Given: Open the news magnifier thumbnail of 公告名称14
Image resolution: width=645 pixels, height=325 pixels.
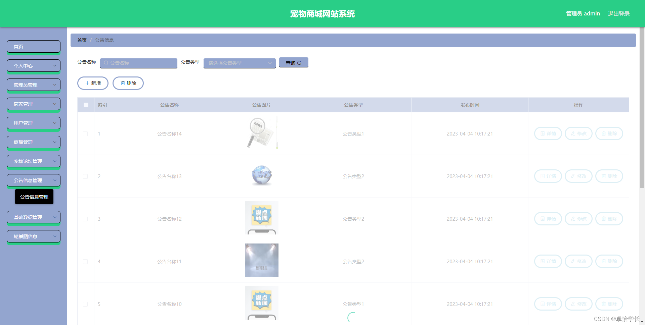Looking at the screenshot, I should (x=262, y=132).
